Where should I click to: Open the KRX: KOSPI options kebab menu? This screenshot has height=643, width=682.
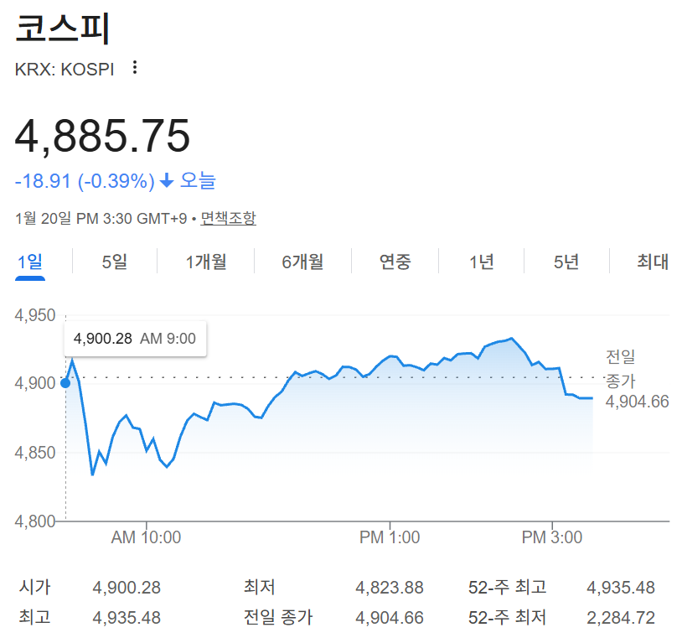134,69
